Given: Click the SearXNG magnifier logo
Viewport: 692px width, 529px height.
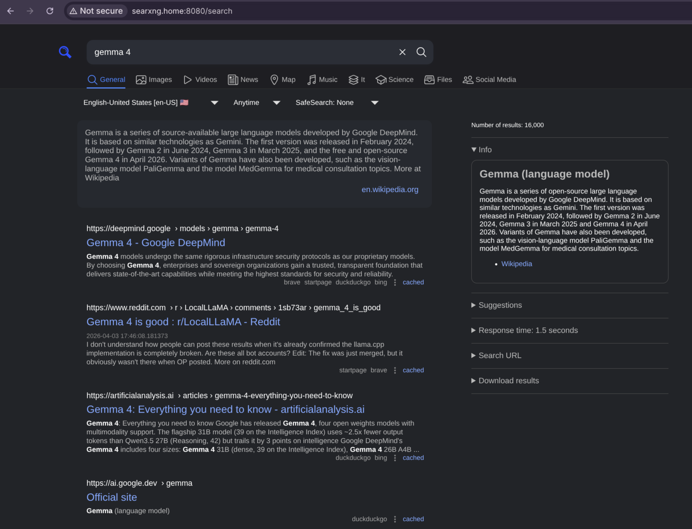Looking at the screenshot, I should 65,52.
